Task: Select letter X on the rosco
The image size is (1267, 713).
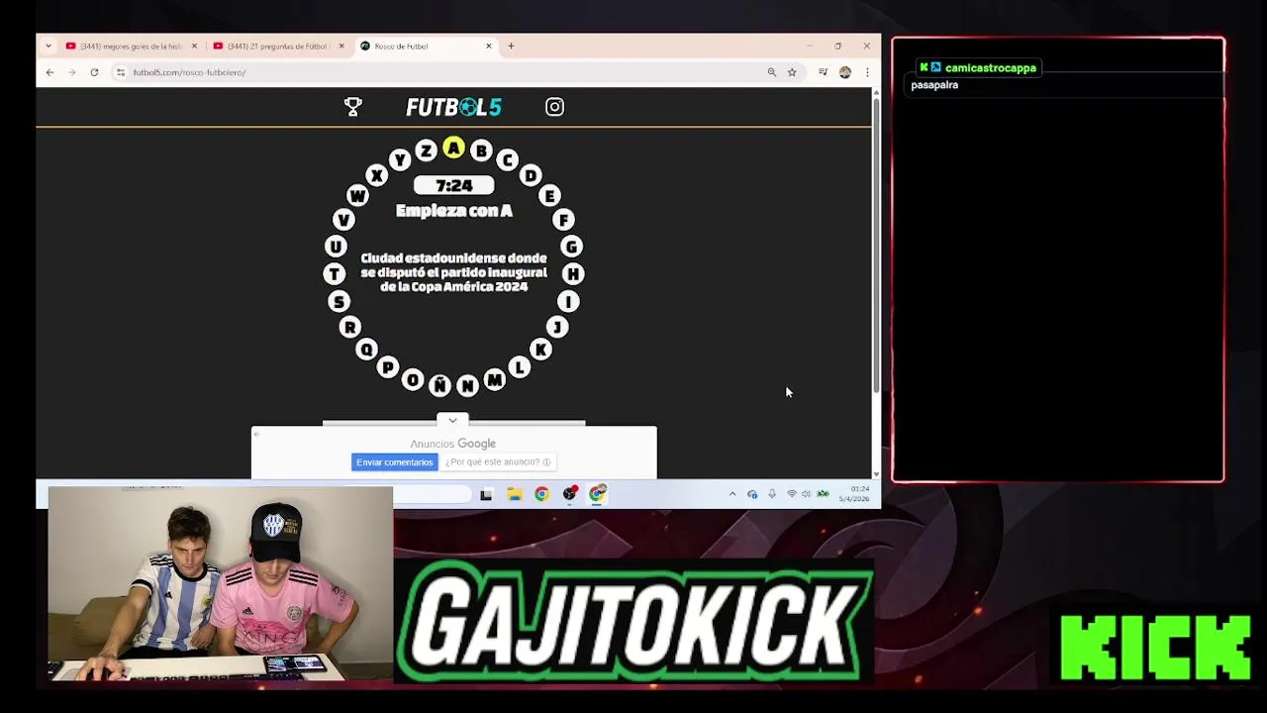Action: point(376,175)
